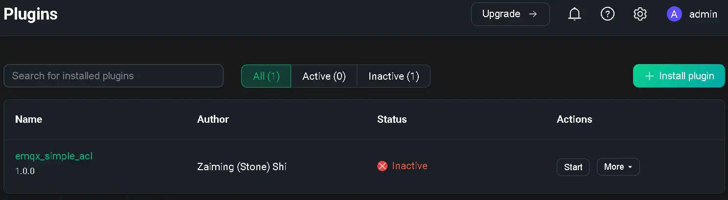The image size is (728, 200).
Task: Click the Upgrade button
Action: tap(510, 14)
